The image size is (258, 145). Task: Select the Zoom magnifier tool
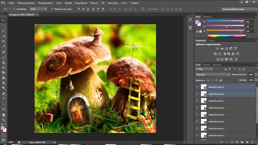point(4,120)
